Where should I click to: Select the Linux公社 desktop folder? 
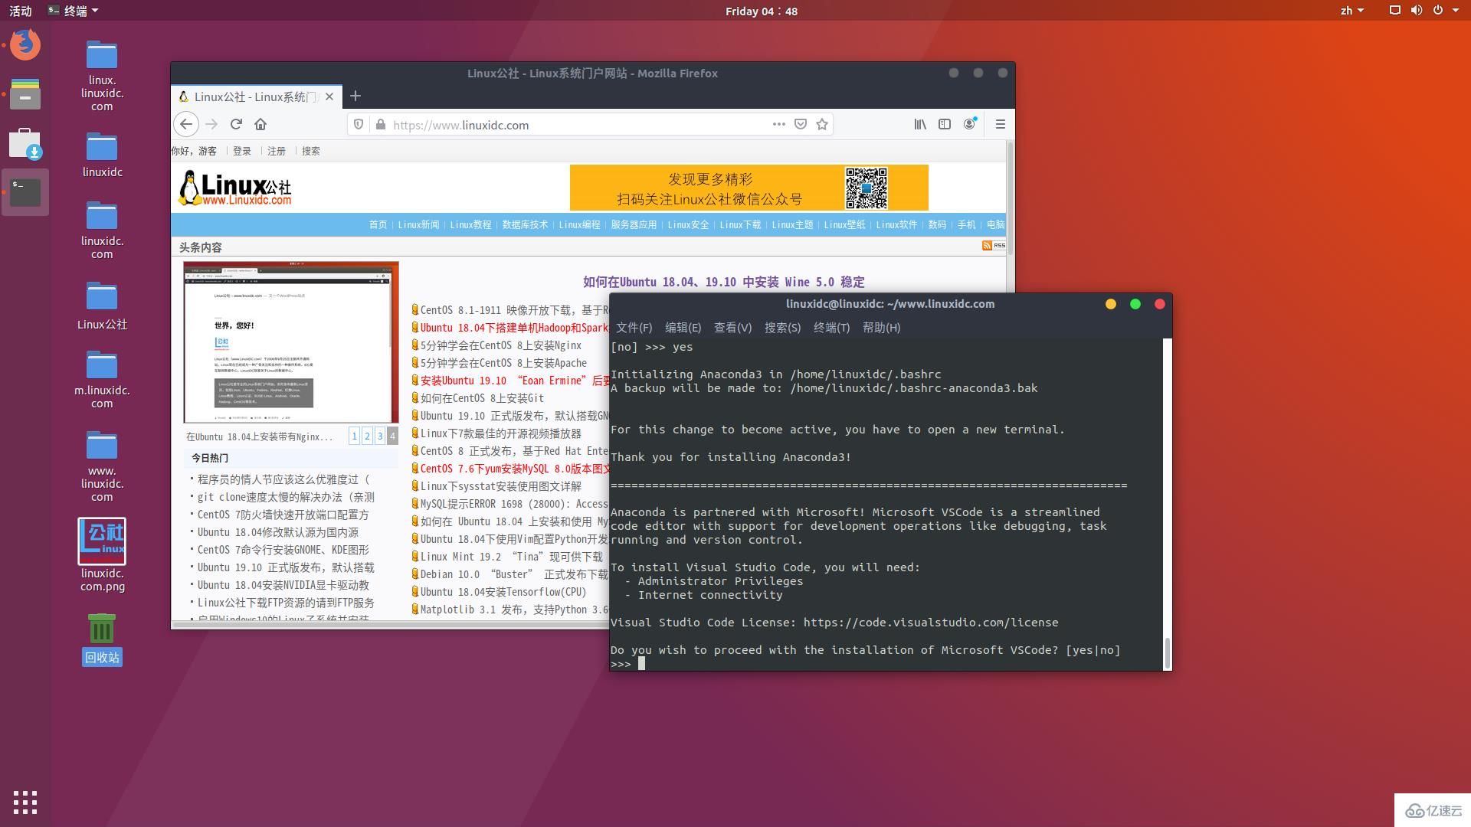pyautogui.click(x=102, y=306)
